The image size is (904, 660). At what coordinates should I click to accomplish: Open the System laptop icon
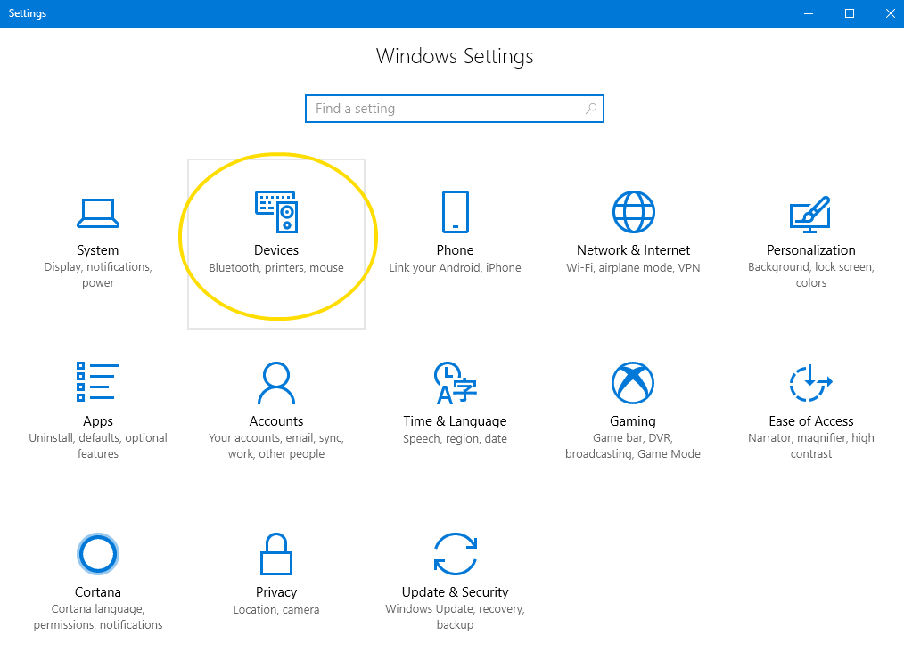98,213
